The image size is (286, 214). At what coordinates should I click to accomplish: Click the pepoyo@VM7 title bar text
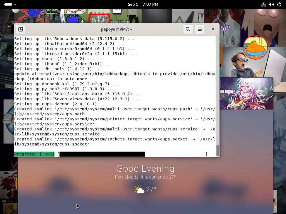pos(117,29)
